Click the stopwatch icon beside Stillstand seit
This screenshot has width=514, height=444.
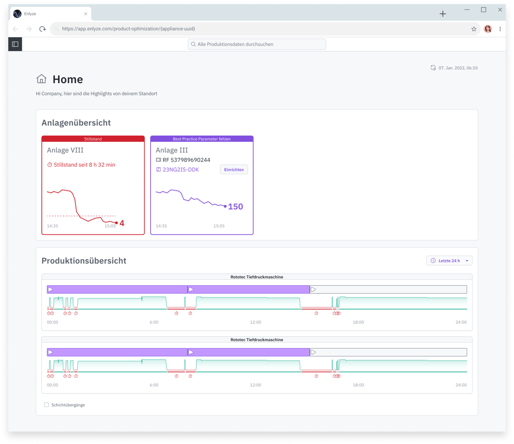pos(50,165)
